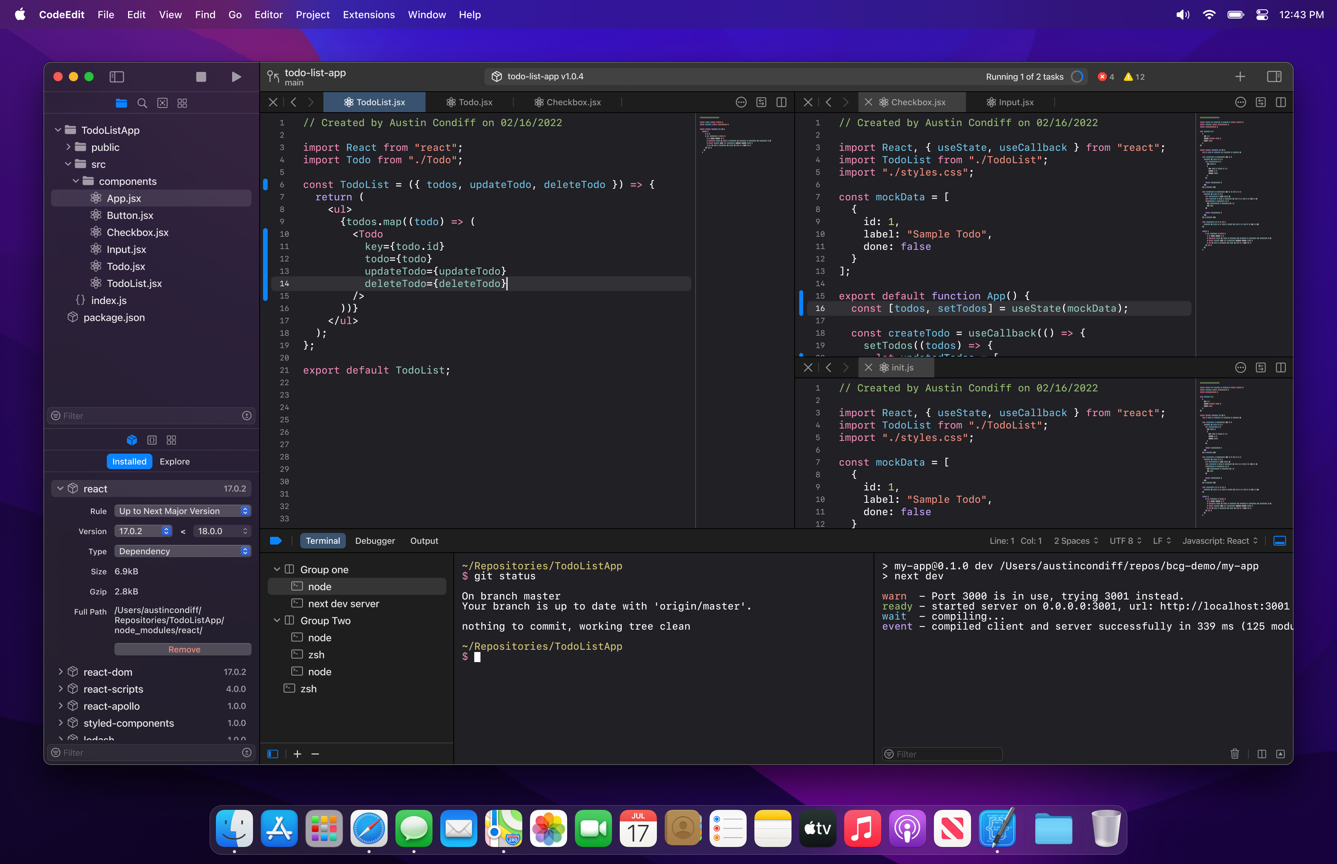The height and width of the screenshot is (864, 1337).
Task: Stop the currently running task
Action: tap(202, 77)
